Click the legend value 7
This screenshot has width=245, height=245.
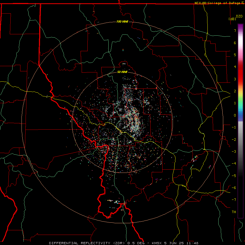[x=235, y=30]
